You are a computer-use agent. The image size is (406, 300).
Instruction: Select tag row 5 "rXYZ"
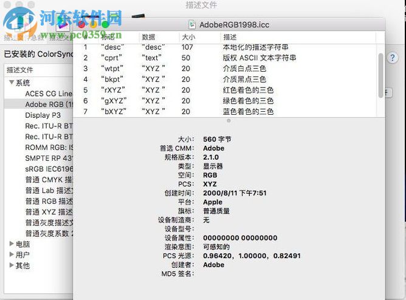click(x=225, y=90)
